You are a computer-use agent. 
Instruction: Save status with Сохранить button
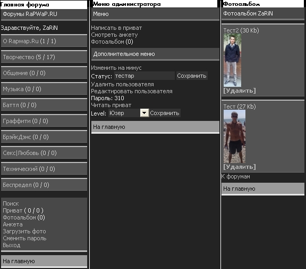192,76
